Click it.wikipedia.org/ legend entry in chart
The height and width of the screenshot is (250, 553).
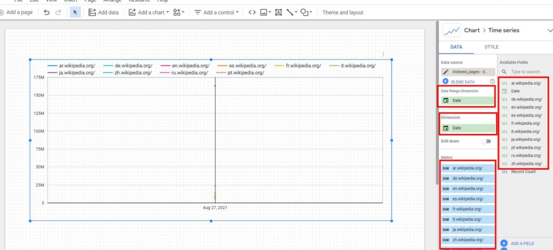(x=353, y=65)
